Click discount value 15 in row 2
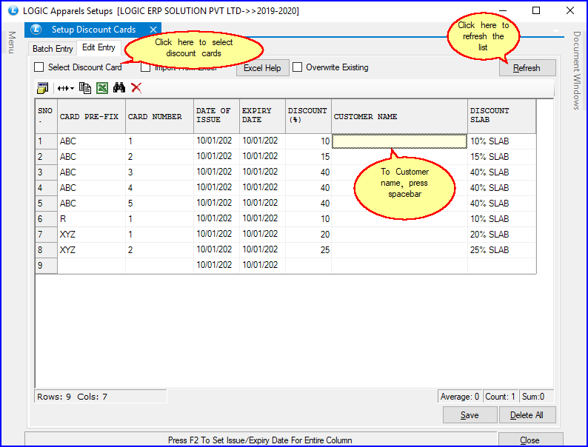588x447 pixels. [308, 157]
